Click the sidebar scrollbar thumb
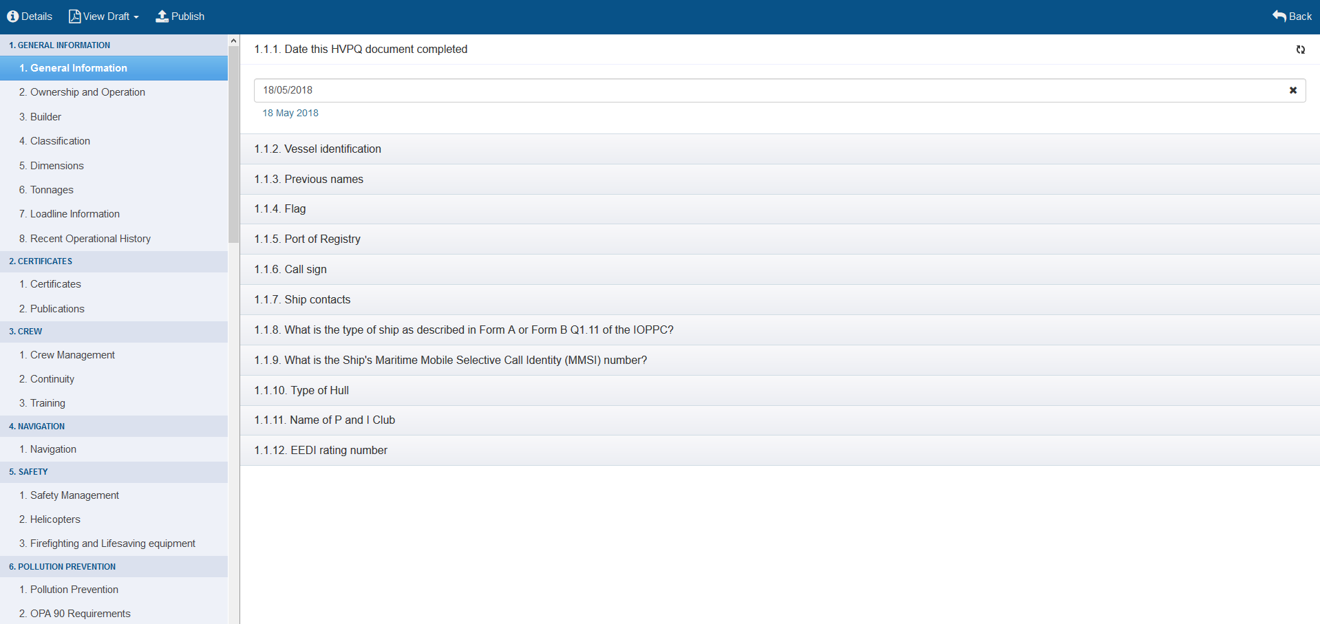Viewport: 1320px width, 624px height. pyautogui.click(x=233, y=144)
